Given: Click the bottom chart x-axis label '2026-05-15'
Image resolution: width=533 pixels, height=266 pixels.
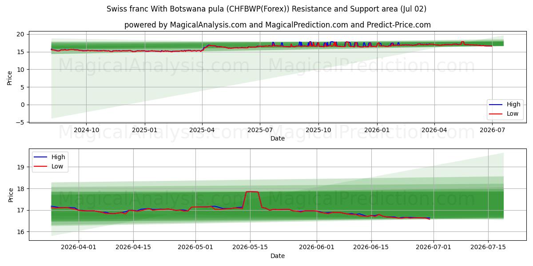Looking at the screenshot, I should [x=250, y=248].
